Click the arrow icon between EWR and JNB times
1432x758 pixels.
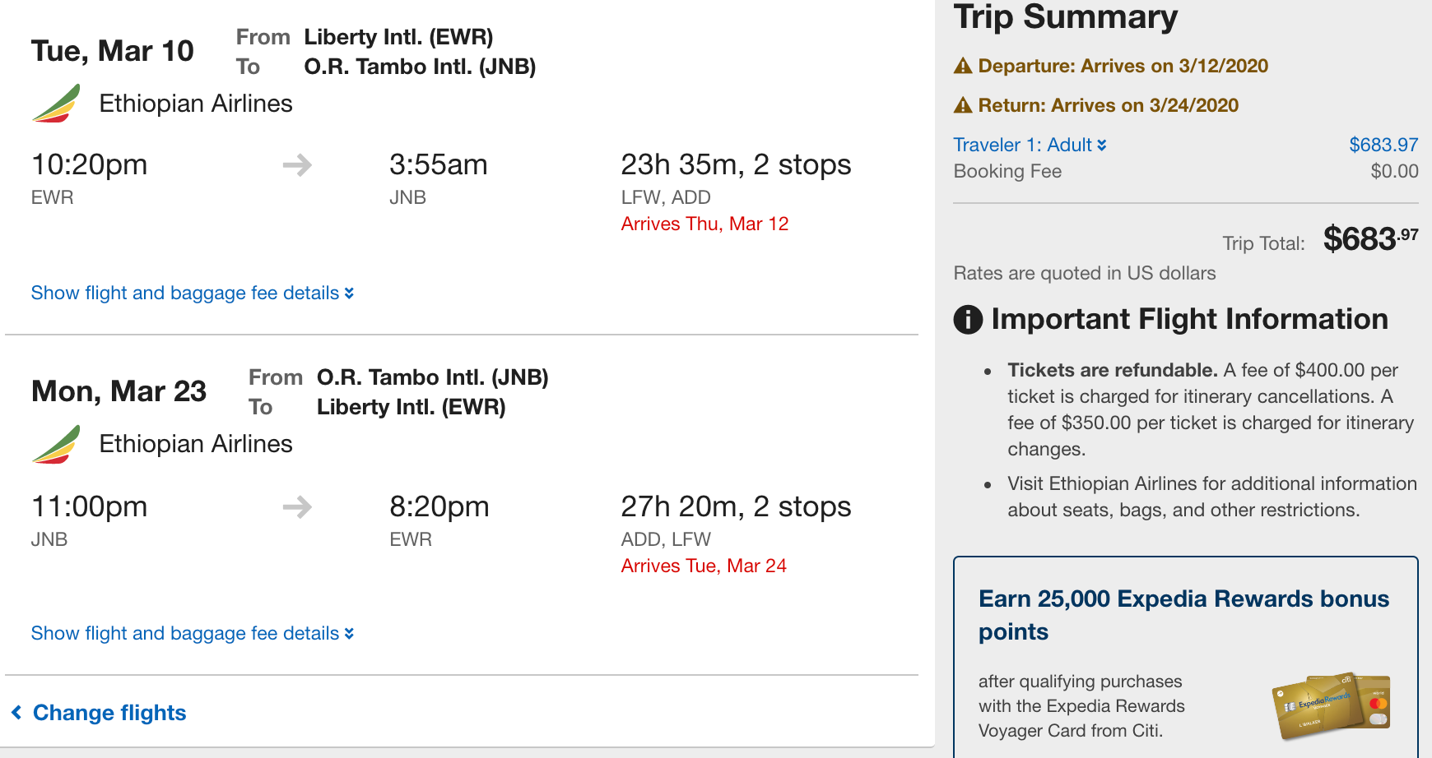[x=297, y=165]
